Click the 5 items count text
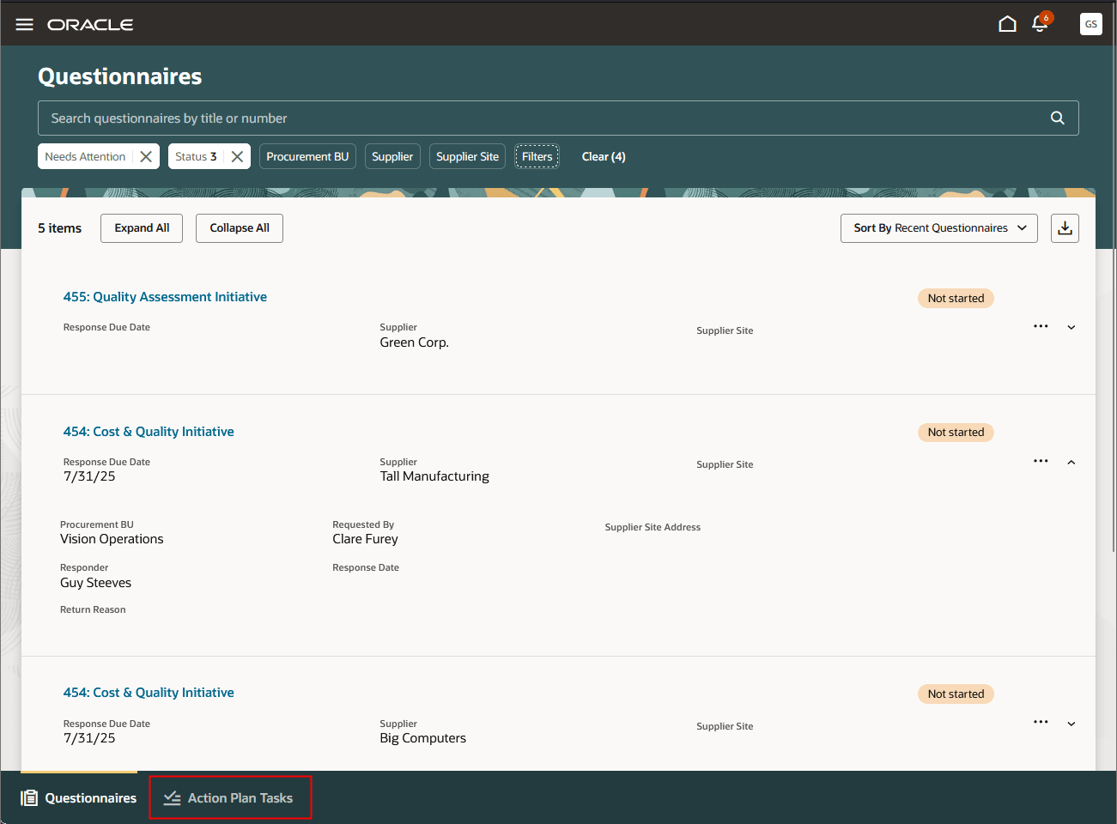This screenshot has width=1117, height=824. tap(59, 228)
